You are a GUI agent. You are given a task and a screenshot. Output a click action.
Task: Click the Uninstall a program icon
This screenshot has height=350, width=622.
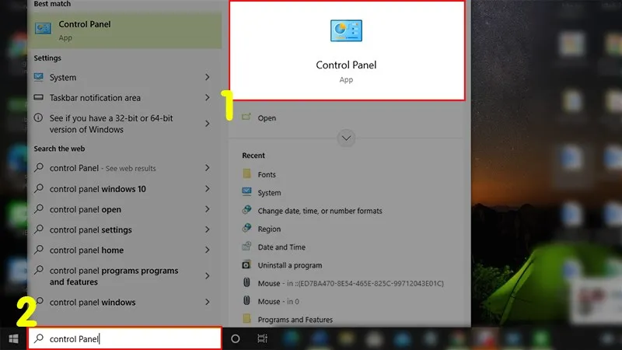246,264
